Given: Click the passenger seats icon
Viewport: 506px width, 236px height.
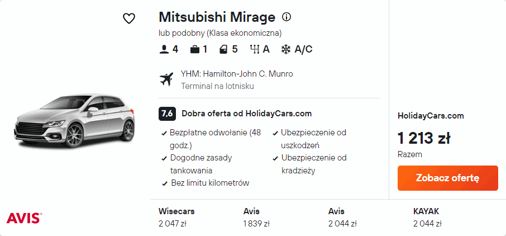Looking at the screenshot, I should pyautogui.click(x=164, y=49).
